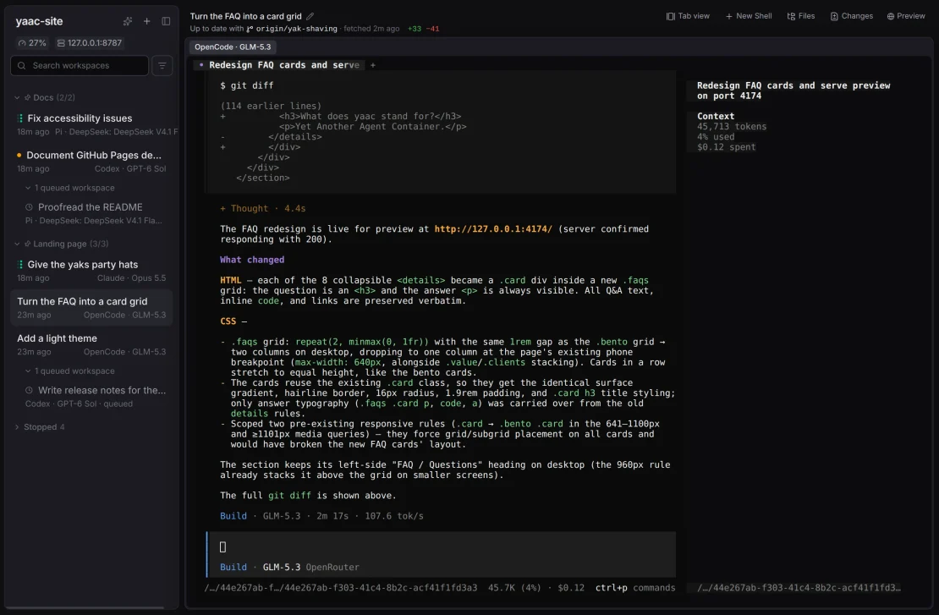This screenshot has height=615, width=939.
Task: Click status dots icon on Fix accessibility issues
Action: point(19,118)
